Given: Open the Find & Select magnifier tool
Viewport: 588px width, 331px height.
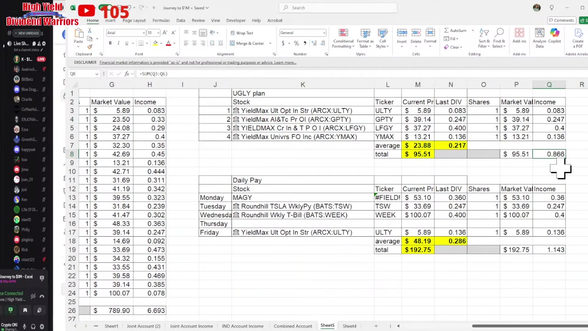Looking at the screenshot, I should pos(499,38).
